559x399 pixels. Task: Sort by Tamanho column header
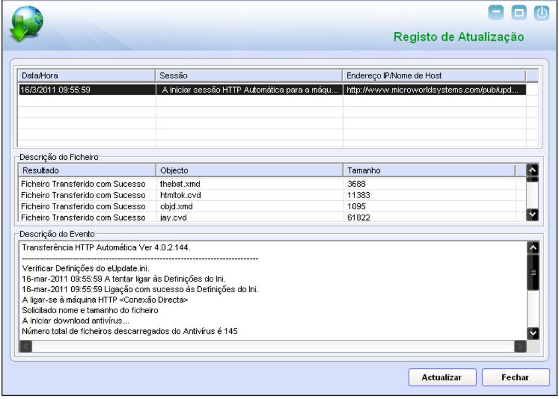point(429,170)
